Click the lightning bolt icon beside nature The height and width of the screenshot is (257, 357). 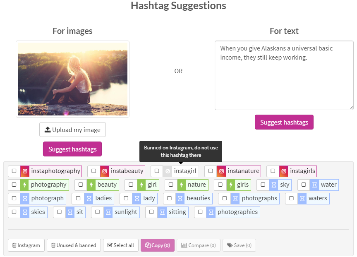pyautogui.click(x=182, y=185)
